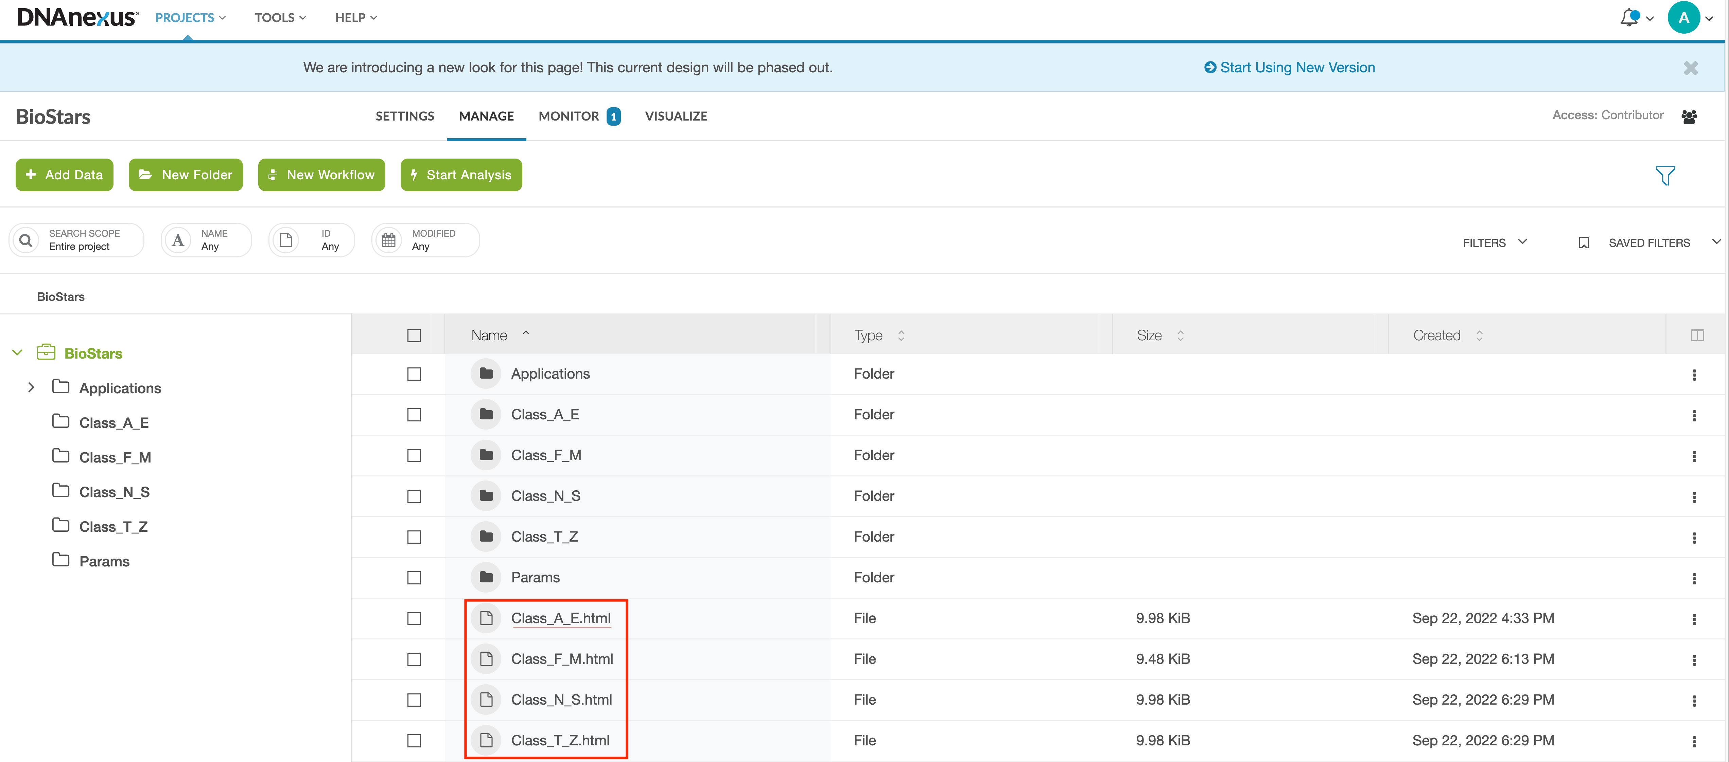This screenshot has width=1729, height=762.
Task: Open the column chooser icon in table header
Action: point(1697,335)
